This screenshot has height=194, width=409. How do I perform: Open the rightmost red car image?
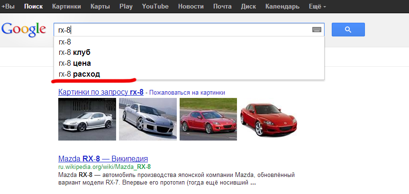coord(269,119)
